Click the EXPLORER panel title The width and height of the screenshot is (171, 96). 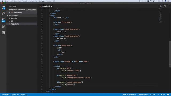pos(13,6)
